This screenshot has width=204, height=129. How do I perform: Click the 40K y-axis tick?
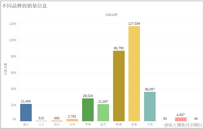click(14, 89)
